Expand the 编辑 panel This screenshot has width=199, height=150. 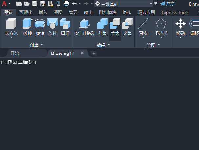[x=103, y=45]
